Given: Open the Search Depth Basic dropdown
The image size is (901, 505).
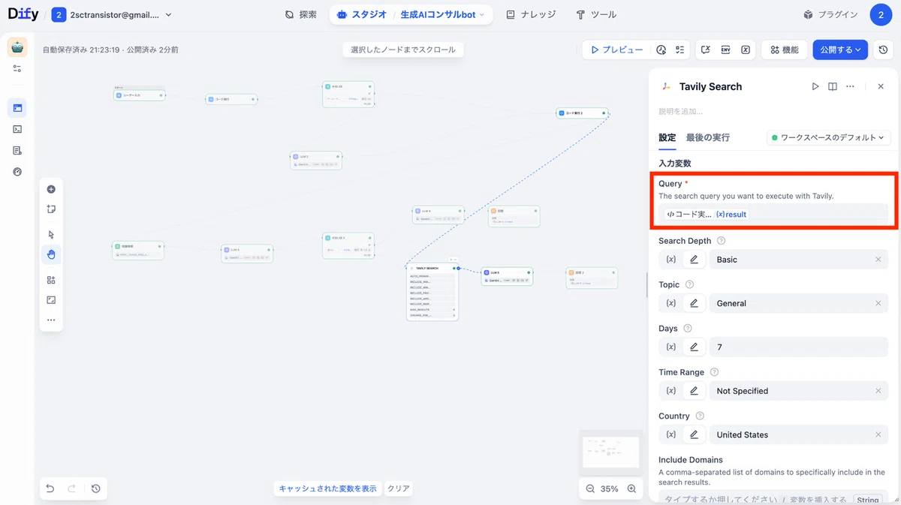Looking at the screenshot, I should click(x=798, y=260).
